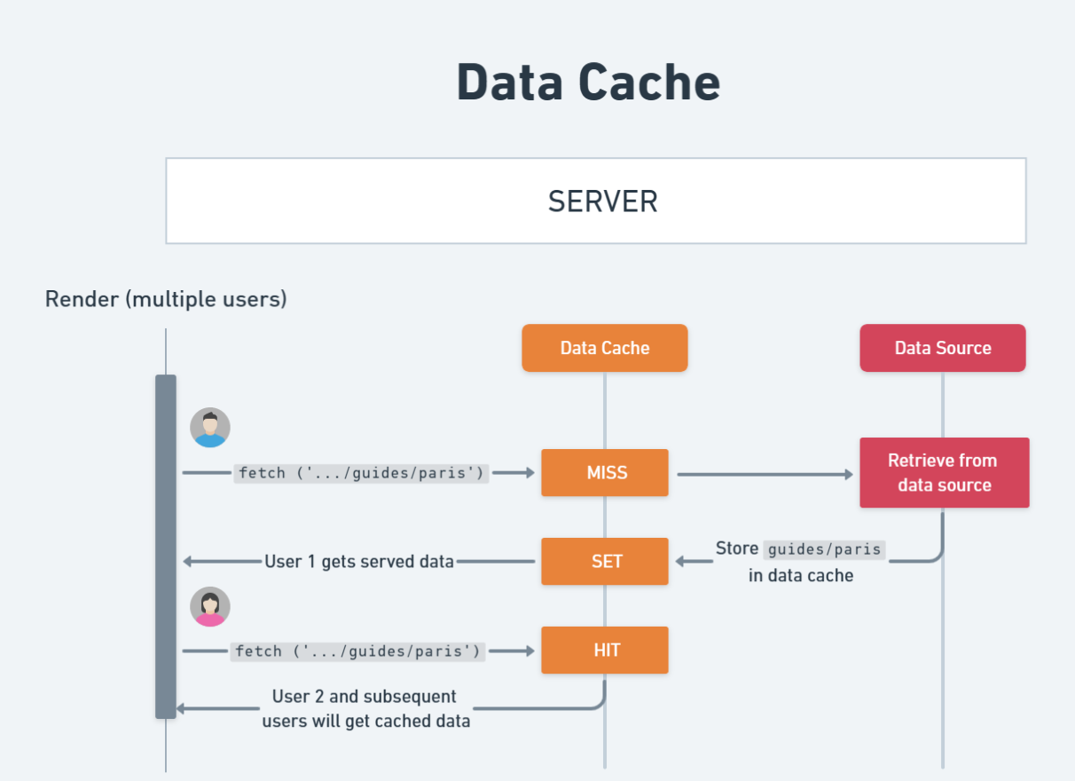Click the arrowhead pointing into the HIT box

coord(530,651)
